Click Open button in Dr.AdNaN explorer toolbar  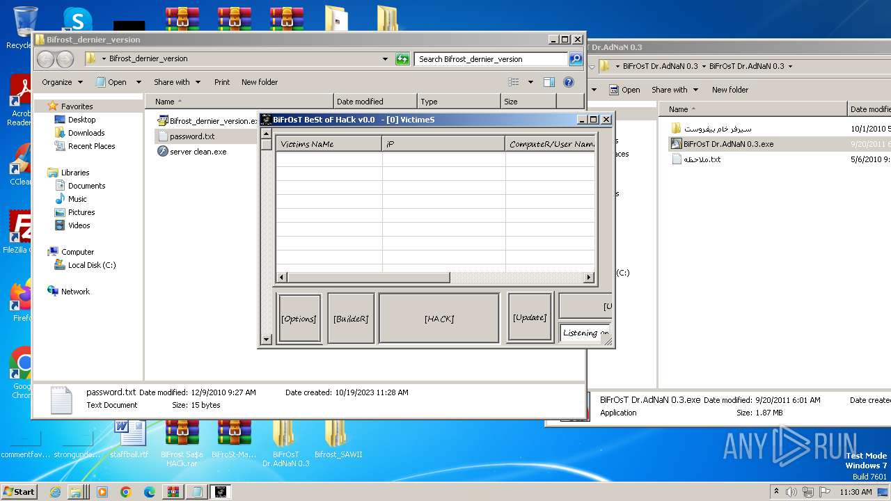click(624, 90)
